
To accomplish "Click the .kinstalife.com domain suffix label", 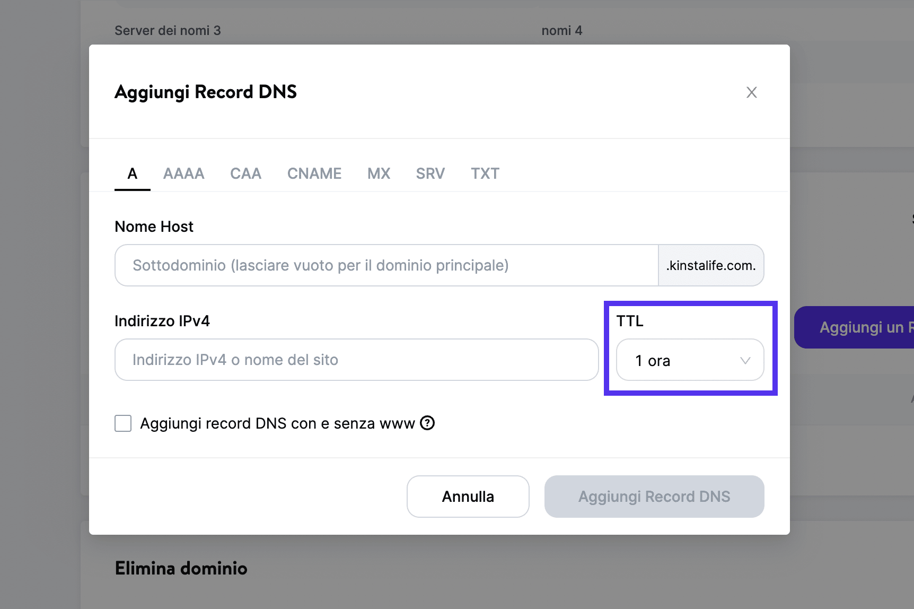I will point(711,265).
